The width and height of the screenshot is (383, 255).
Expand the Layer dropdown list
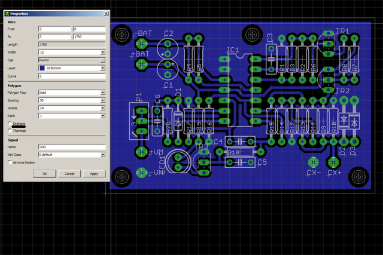point(103,69)
